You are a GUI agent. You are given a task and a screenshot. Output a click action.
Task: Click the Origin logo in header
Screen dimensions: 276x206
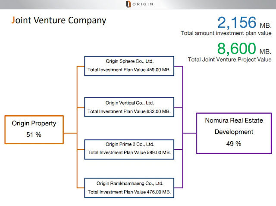(139, 4)
